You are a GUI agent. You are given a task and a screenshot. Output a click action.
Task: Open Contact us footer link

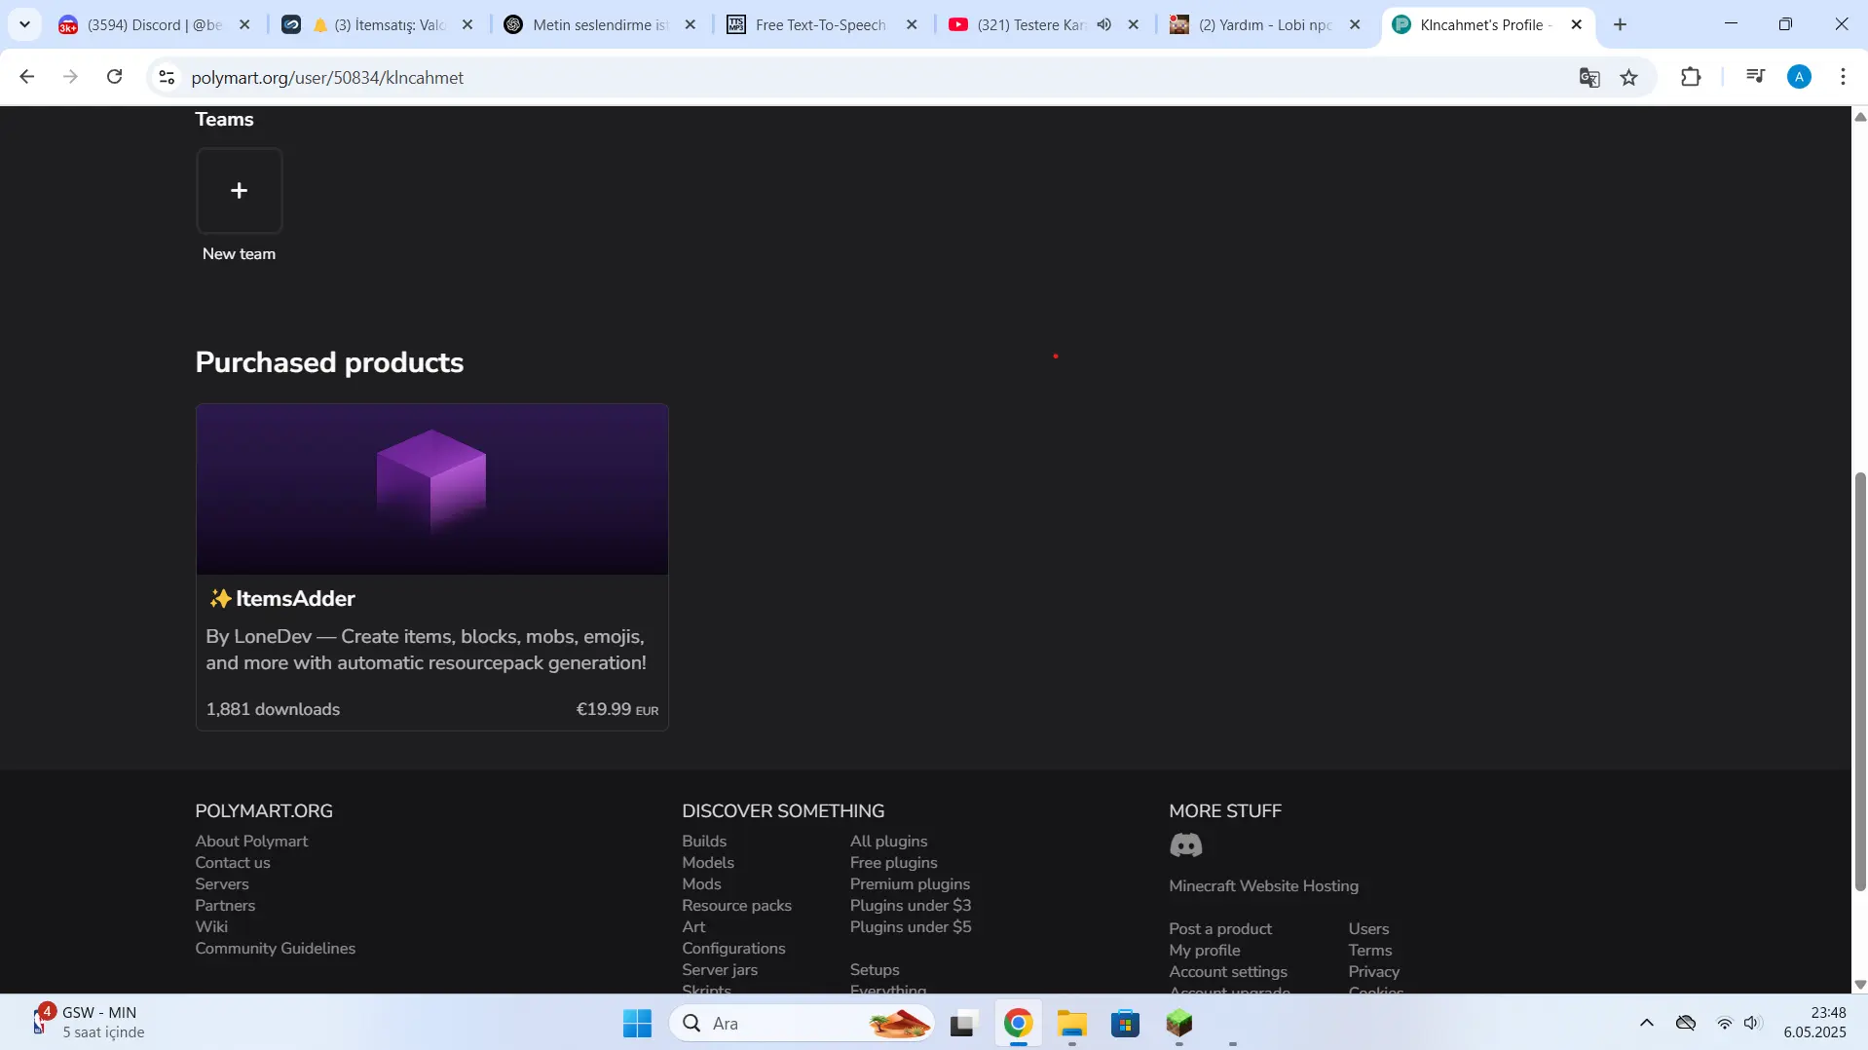[233, 863]
